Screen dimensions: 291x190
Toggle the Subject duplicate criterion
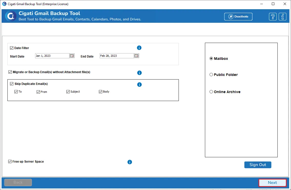[x=68, y=92]
